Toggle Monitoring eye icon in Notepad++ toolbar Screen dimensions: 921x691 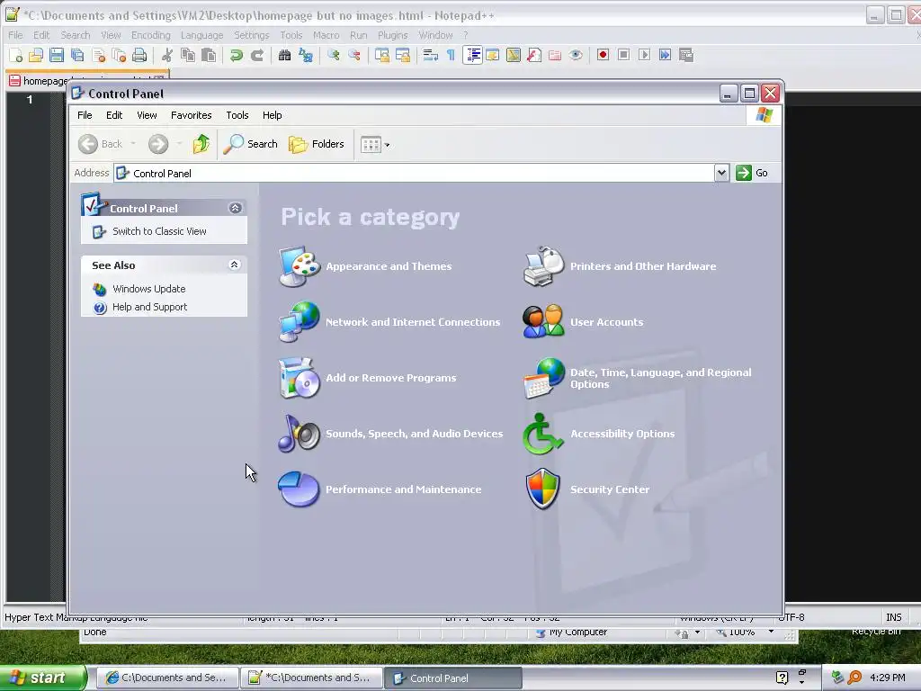(576, 55)
